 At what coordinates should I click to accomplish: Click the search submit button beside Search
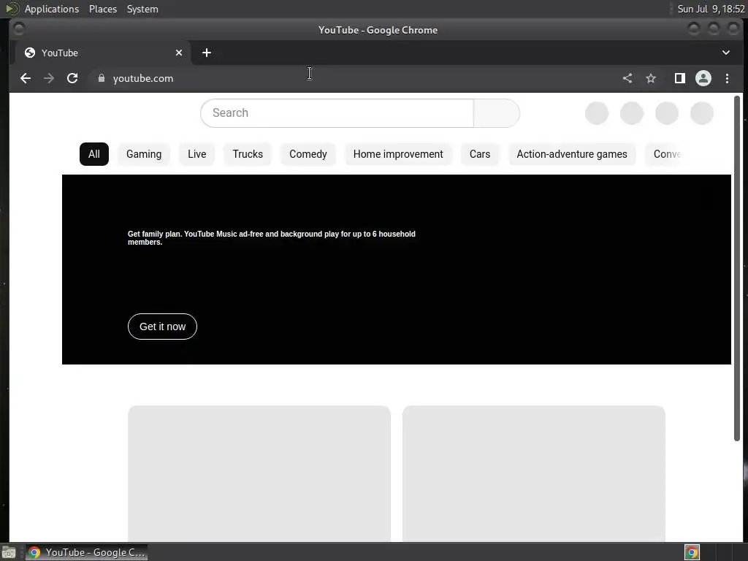(497, 113)
